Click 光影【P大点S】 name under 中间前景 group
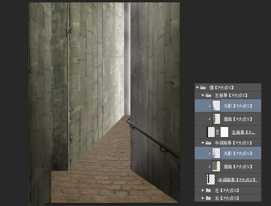 click(238, 153)
